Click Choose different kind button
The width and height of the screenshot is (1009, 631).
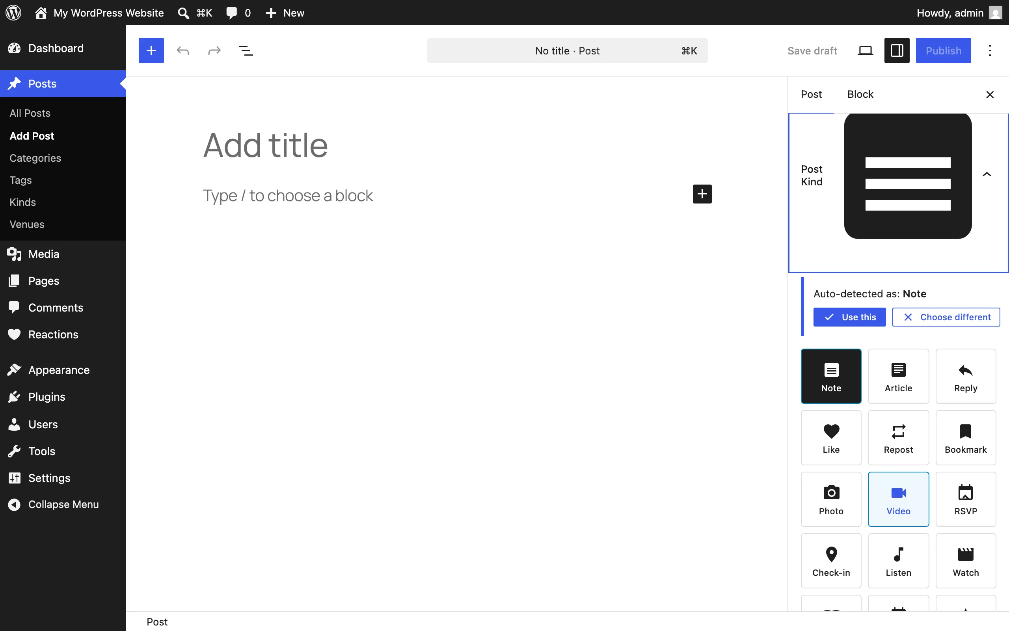coord(946,317)
